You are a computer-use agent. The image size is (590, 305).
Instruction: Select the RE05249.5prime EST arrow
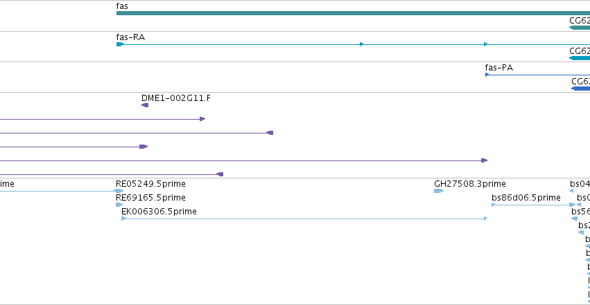coord(119,191)
